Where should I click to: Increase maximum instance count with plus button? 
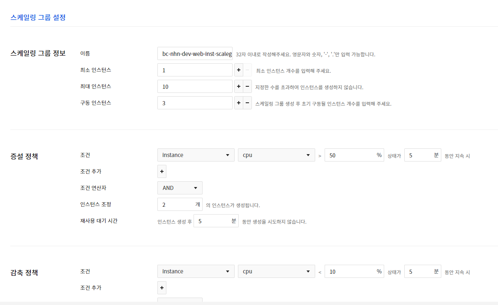[x=238, y=86]
